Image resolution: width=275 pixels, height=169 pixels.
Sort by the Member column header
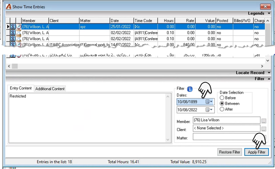pyautogui.click(x=35, y=21)
